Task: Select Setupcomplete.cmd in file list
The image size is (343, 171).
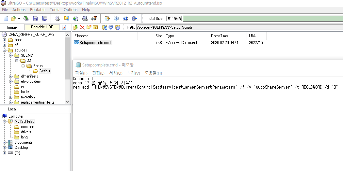Action: (95, 43)
